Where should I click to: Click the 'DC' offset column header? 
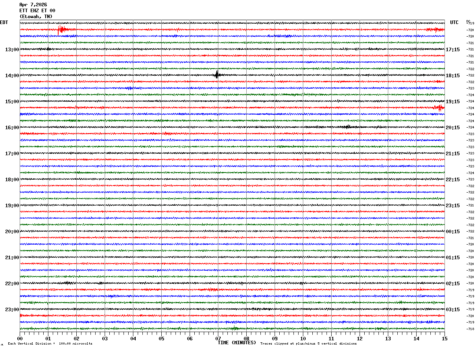(x=468, y=21)
